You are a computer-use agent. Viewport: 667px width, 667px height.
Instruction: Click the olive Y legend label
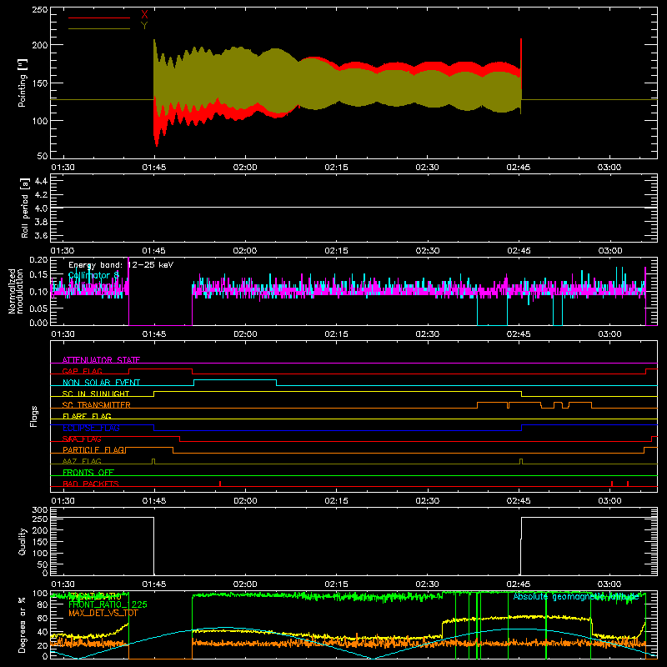pos(144,26)
